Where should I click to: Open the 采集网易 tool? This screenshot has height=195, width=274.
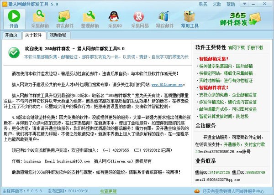[x=140, y=19]
